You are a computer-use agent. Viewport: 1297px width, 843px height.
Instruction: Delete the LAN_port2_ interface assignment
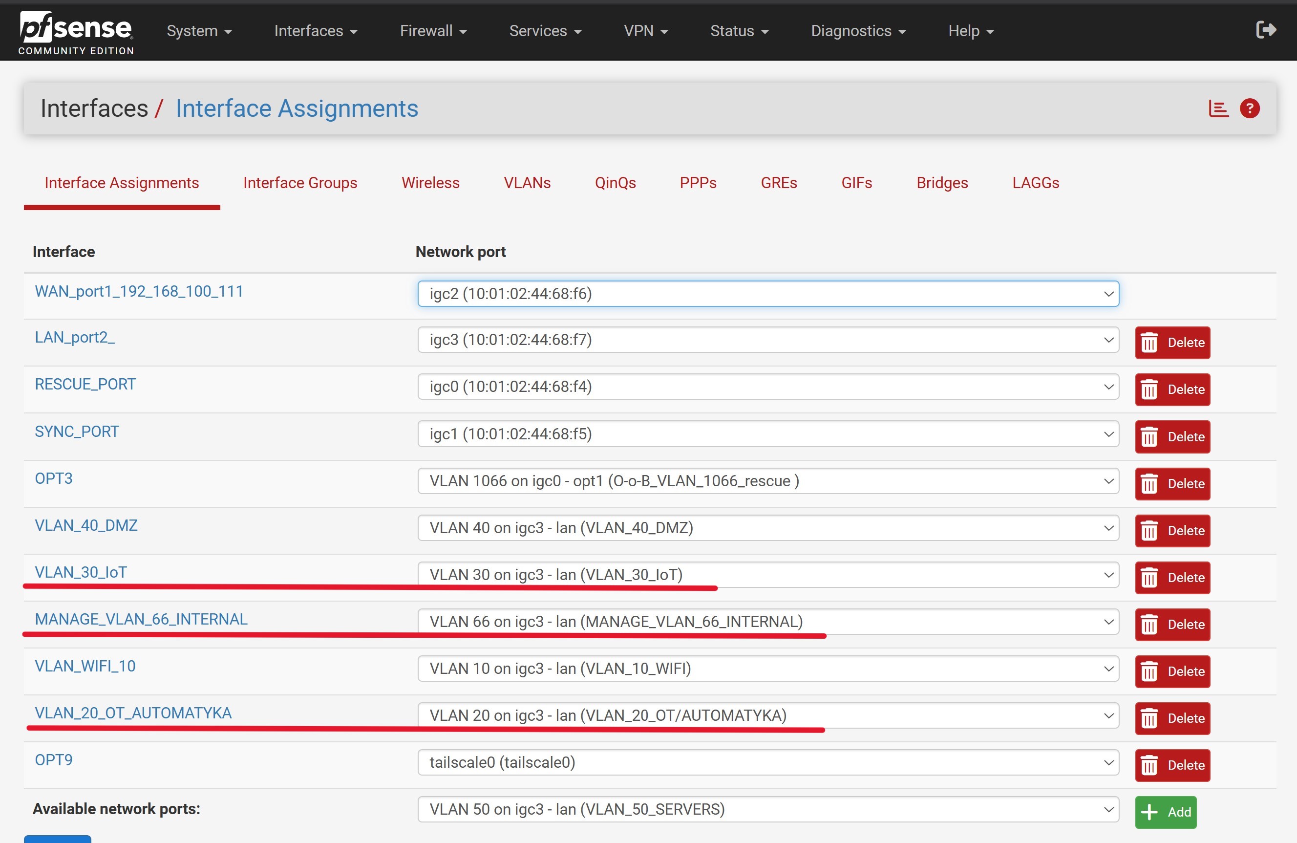tap(1172, 343)
